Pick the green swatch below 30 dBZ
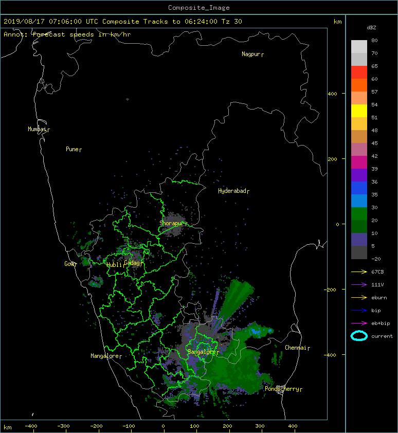Viewport: 398px width, 433px height. point(359,213)
